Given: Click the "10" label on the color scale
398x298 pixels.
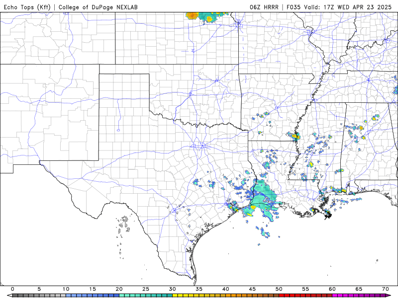Looking at the screenshot, I should (x=66, y=289).
